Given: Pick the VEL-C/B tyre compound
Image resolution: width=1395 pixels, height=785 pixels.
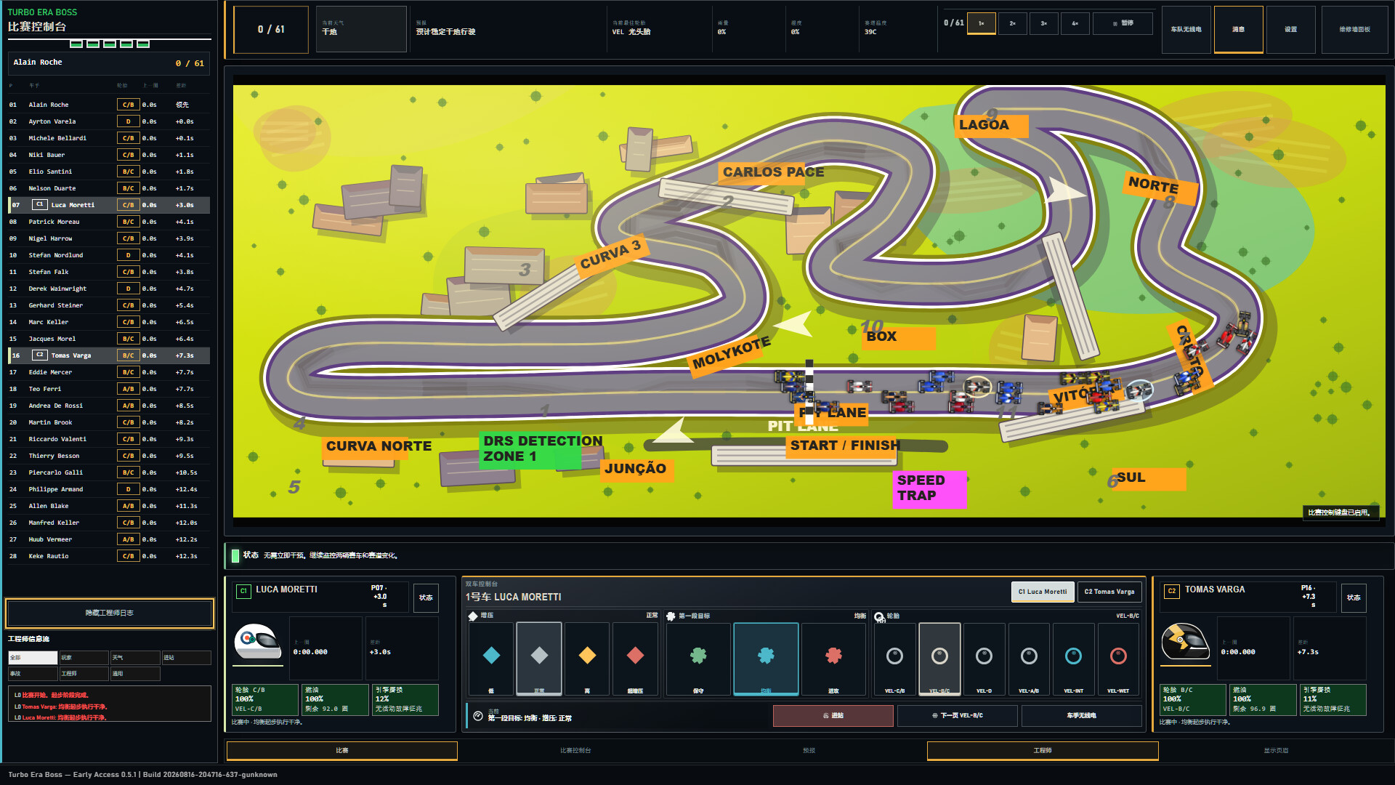Looking at the screenshot, I should 894,659.
